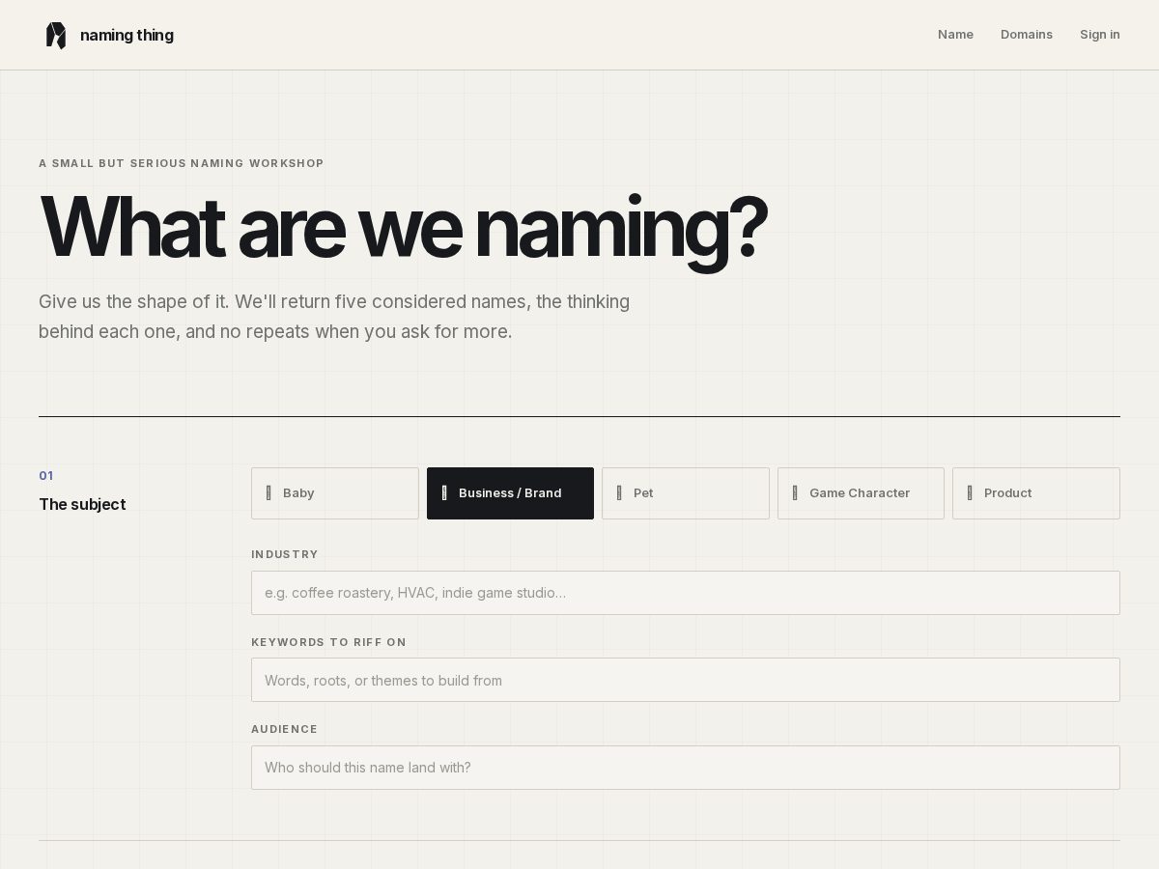Click the INDUSTRY field label
Screen dimensions: 1159x869
(285, 554)
